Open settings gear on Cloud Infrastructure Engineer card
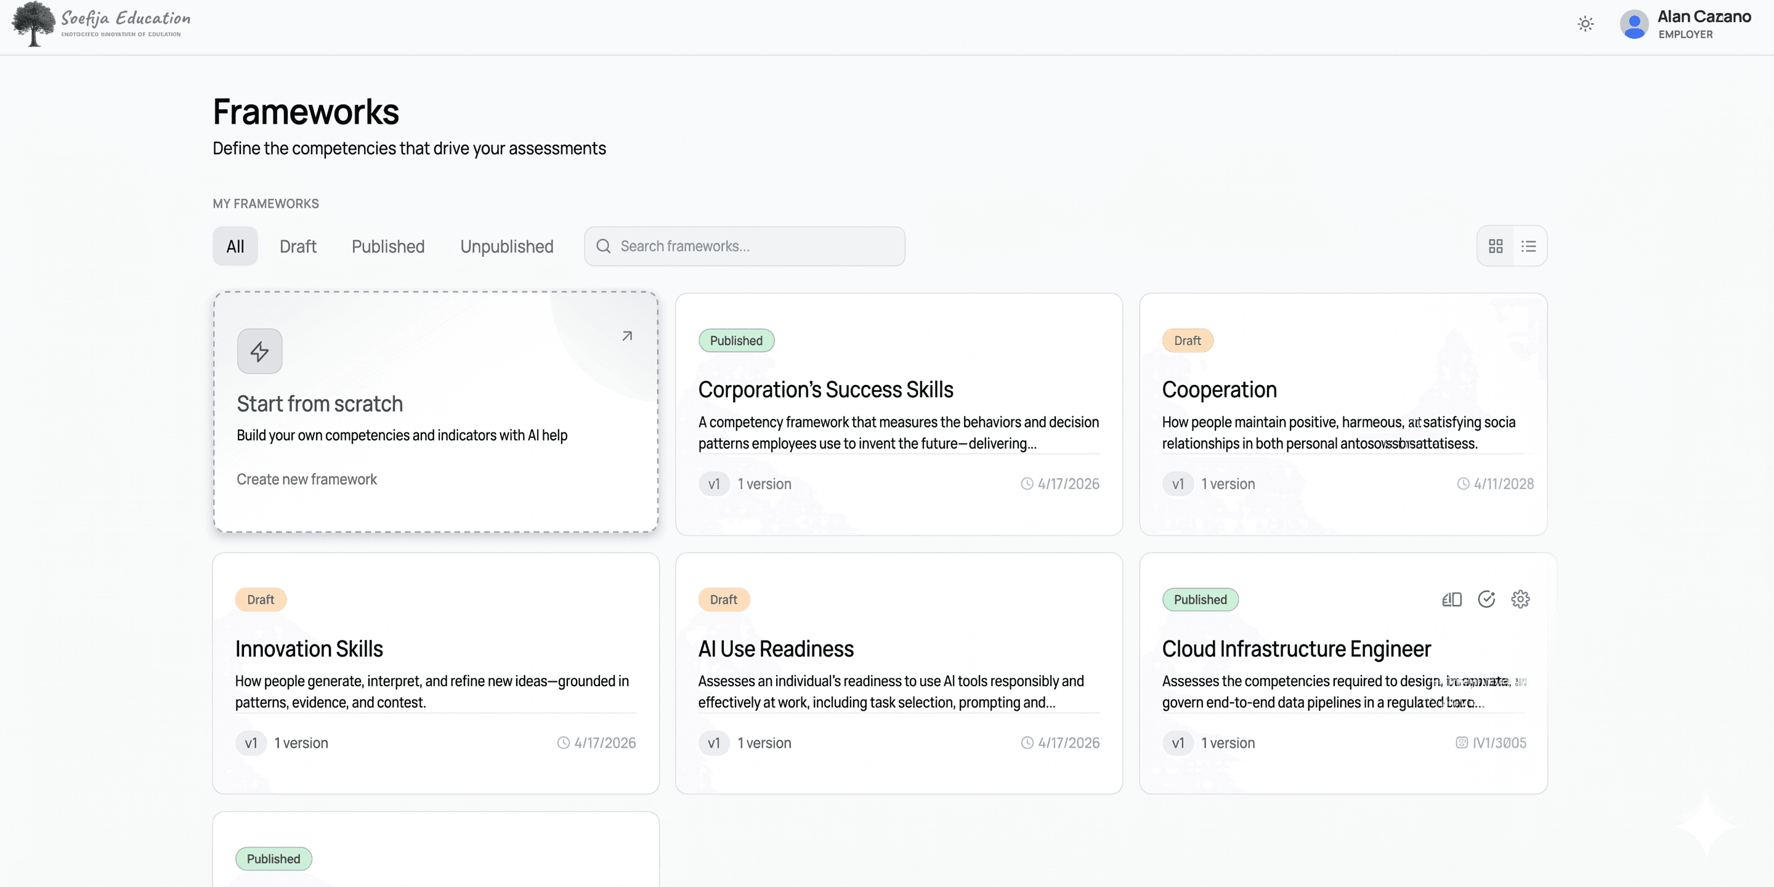 pos(1521,599)
